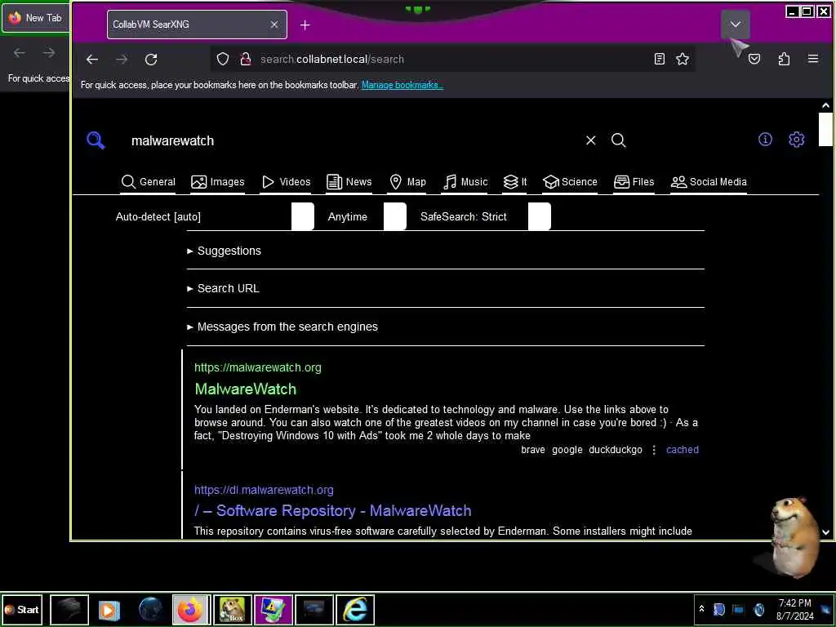Click the blue SearXNG logo magnifier
Image resolution: width=836 pixels, height=627 pixels.
pyautogui.click(x=96, y=140)
